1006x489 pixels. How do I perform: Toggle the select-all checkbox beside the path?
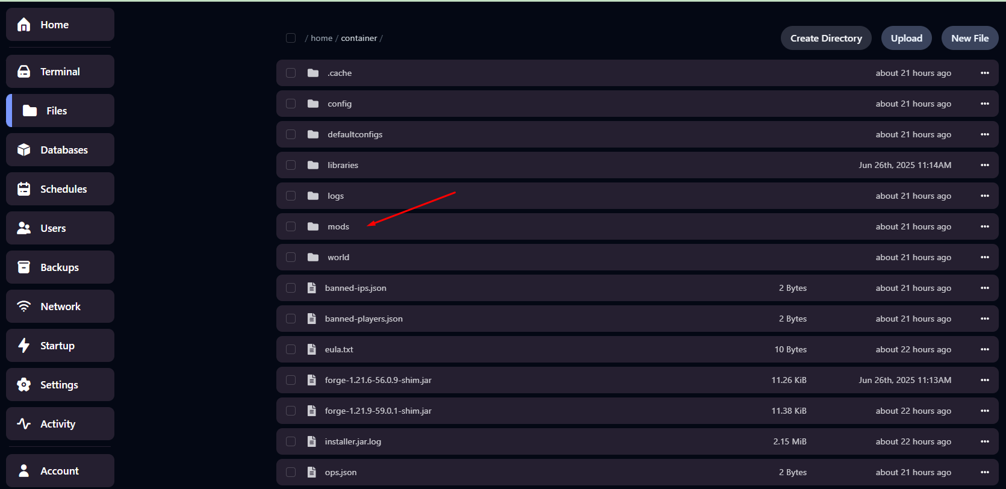291,38
